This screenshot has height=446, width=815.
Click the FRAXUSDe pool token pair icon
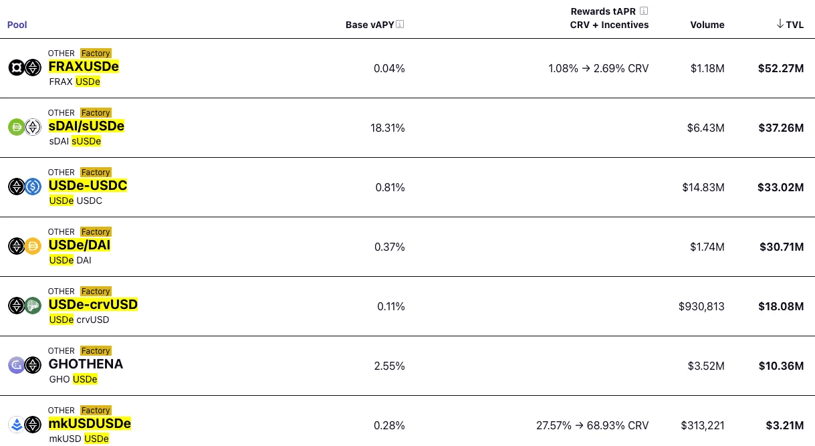[x=25, y=68]
